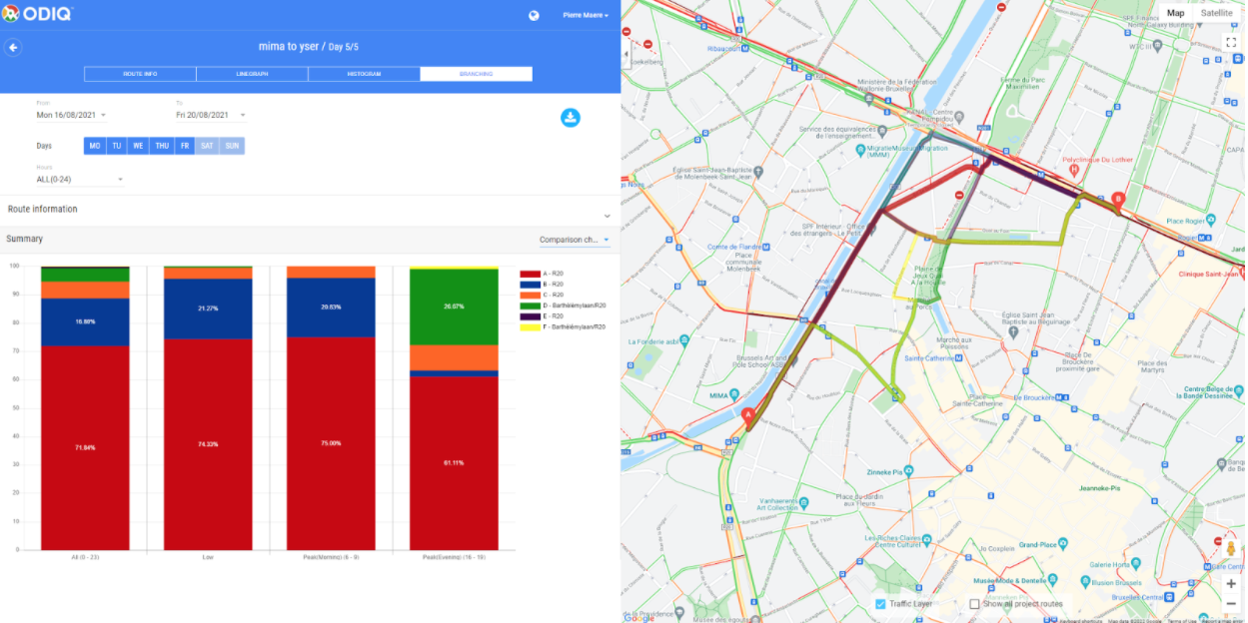Click the Google logo on map
The height and width of the screenshot is (623, 1248).
point(638,617)
